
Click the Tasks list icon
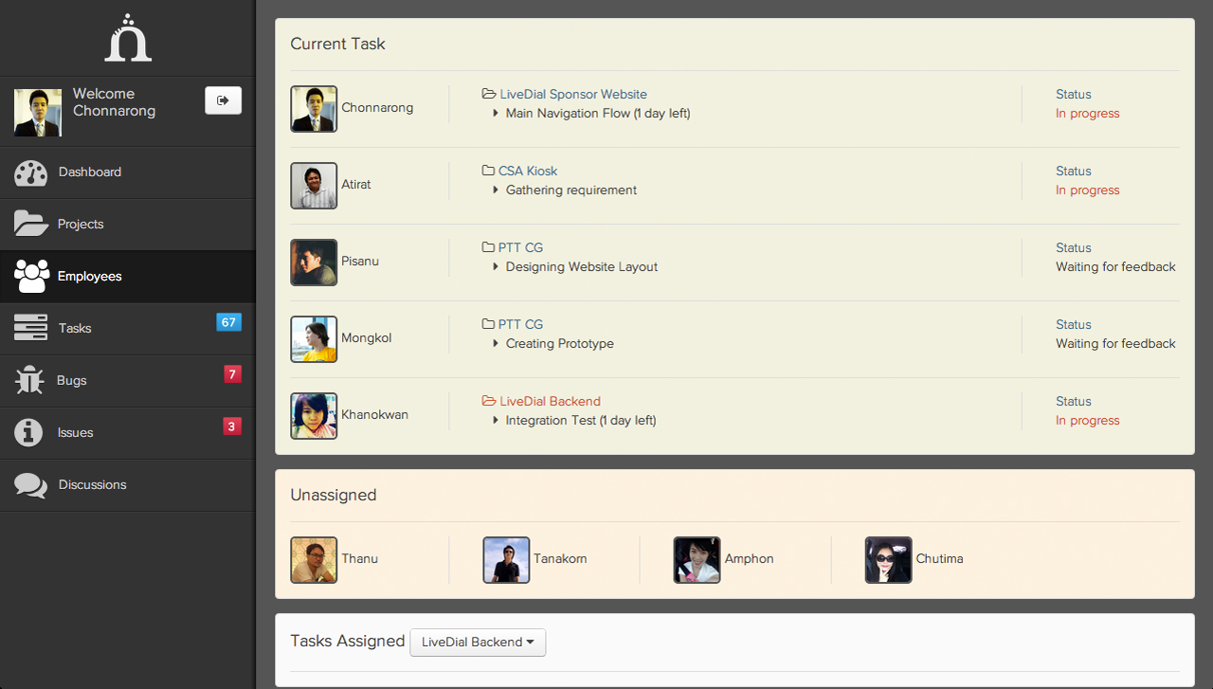click(30, 328)
